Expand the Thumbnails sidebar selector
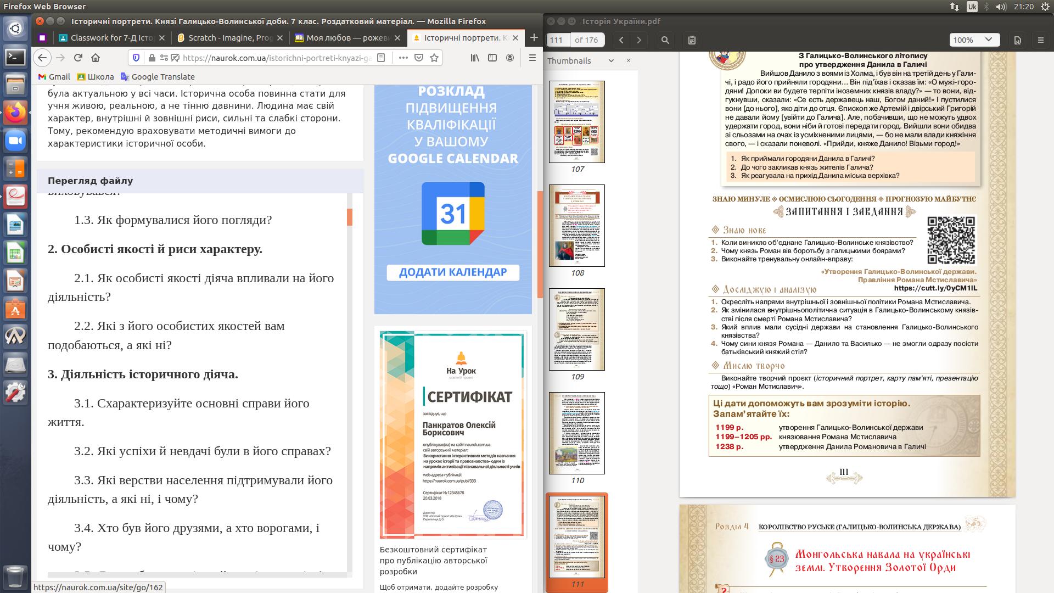 (x=611, y=60)
